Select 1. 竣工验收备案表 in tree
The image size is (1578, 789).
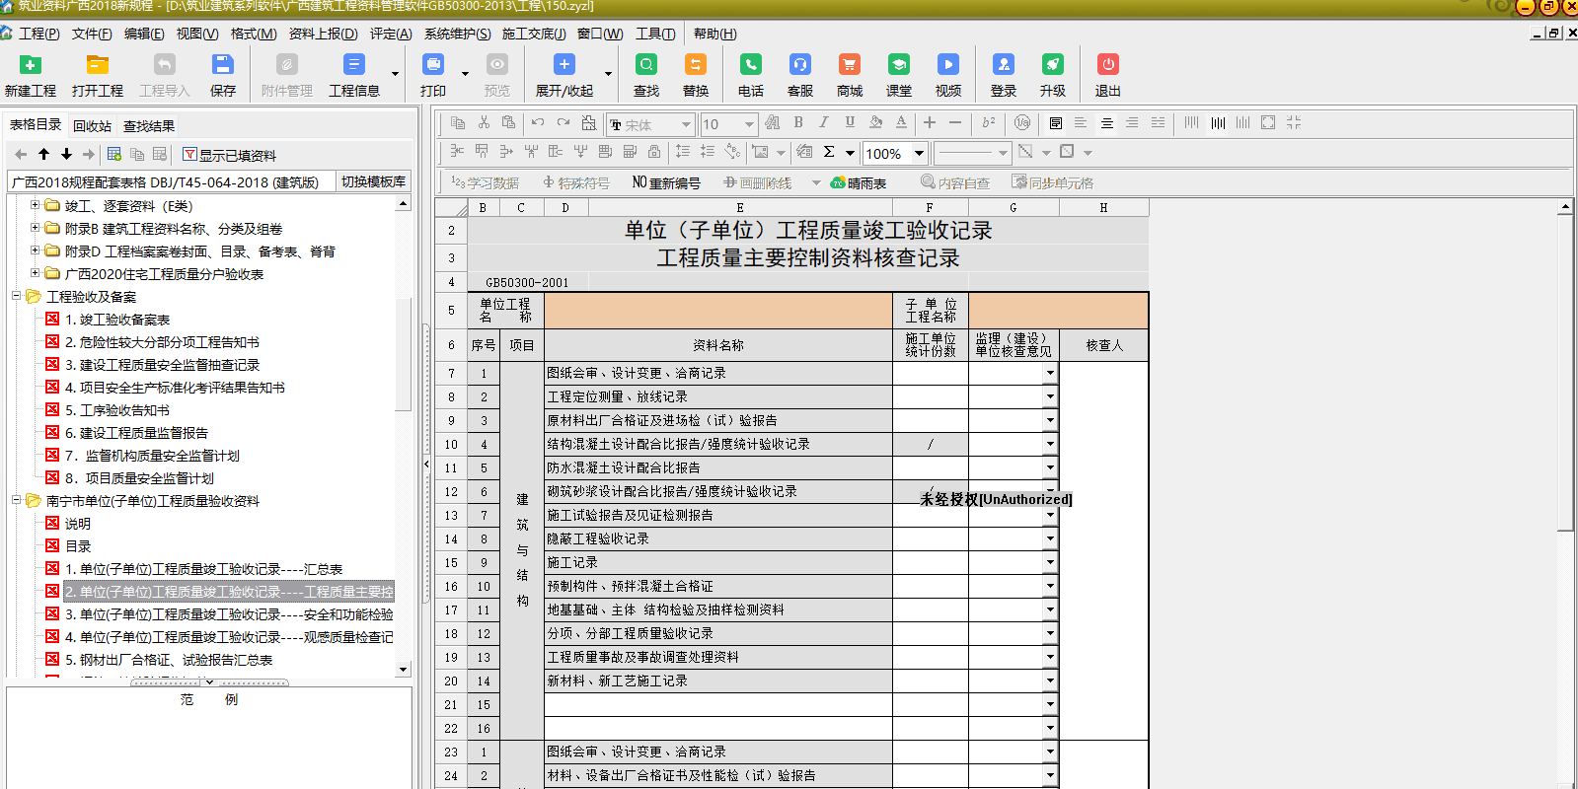pyautogui.click(x=117, y=320)
